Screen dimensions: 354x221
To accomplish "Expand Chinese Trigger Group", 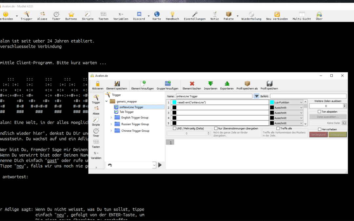I will point(111,131).
